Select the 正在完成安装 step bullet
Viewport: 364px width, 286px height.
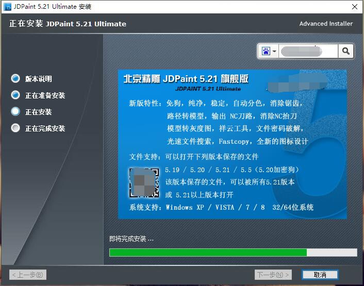click(15, 128)
